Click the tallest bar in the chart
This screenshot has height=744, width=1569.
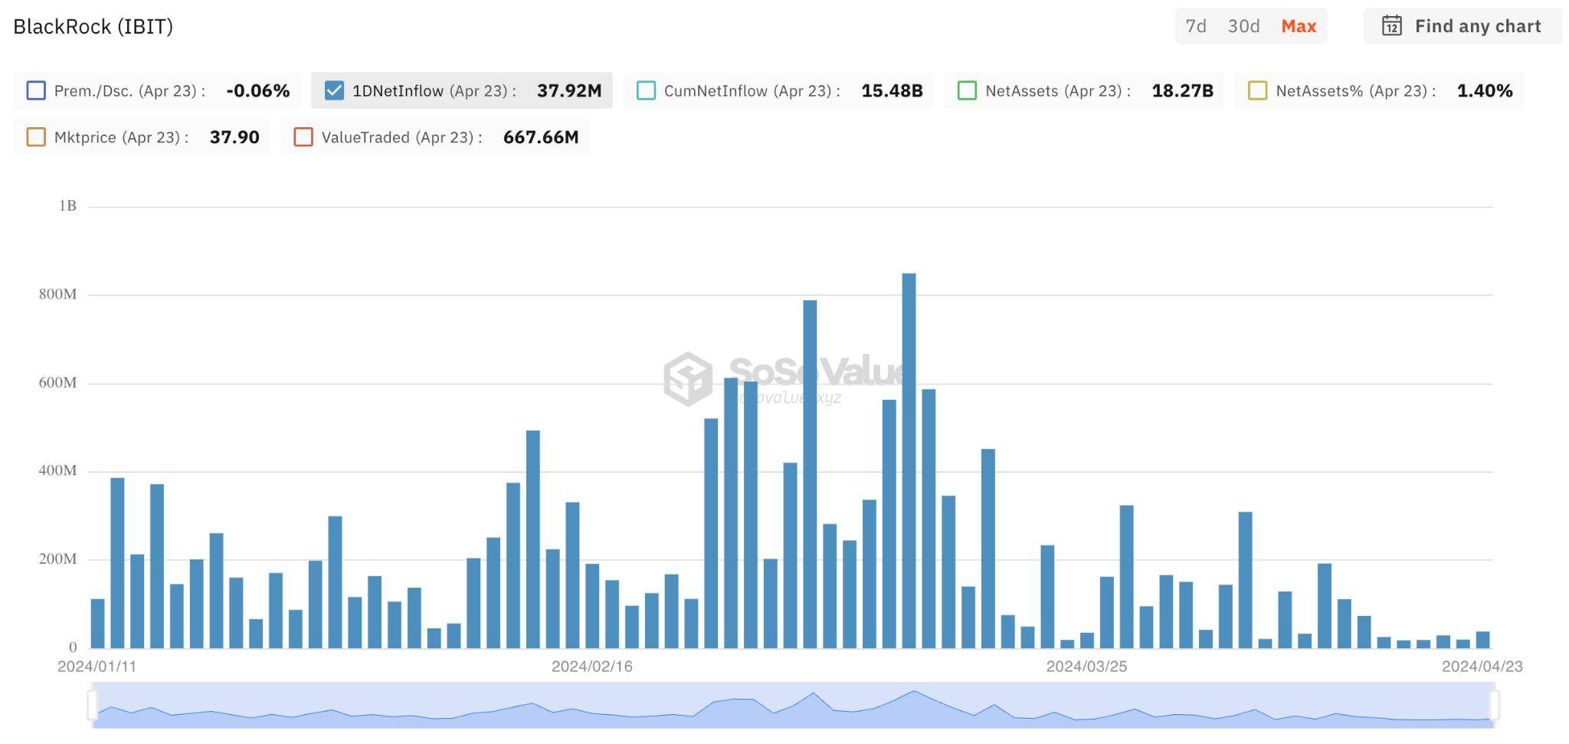909,460
